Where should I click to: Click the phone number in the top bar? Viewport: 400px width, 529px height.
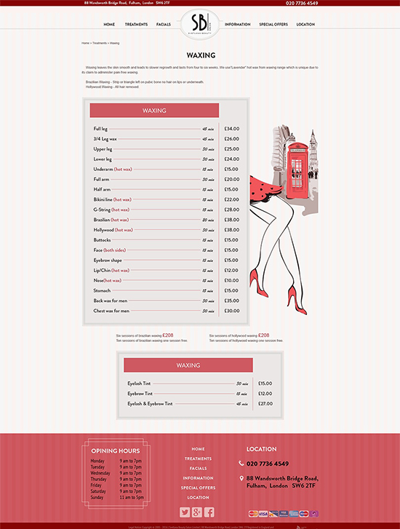(302, 3)
